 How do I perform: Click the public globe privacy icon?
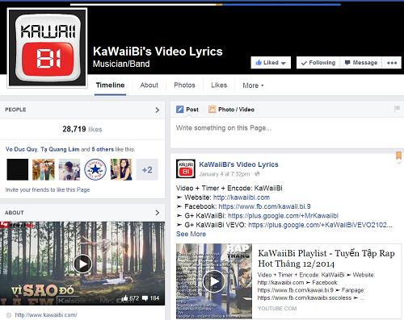click(257, 174)
